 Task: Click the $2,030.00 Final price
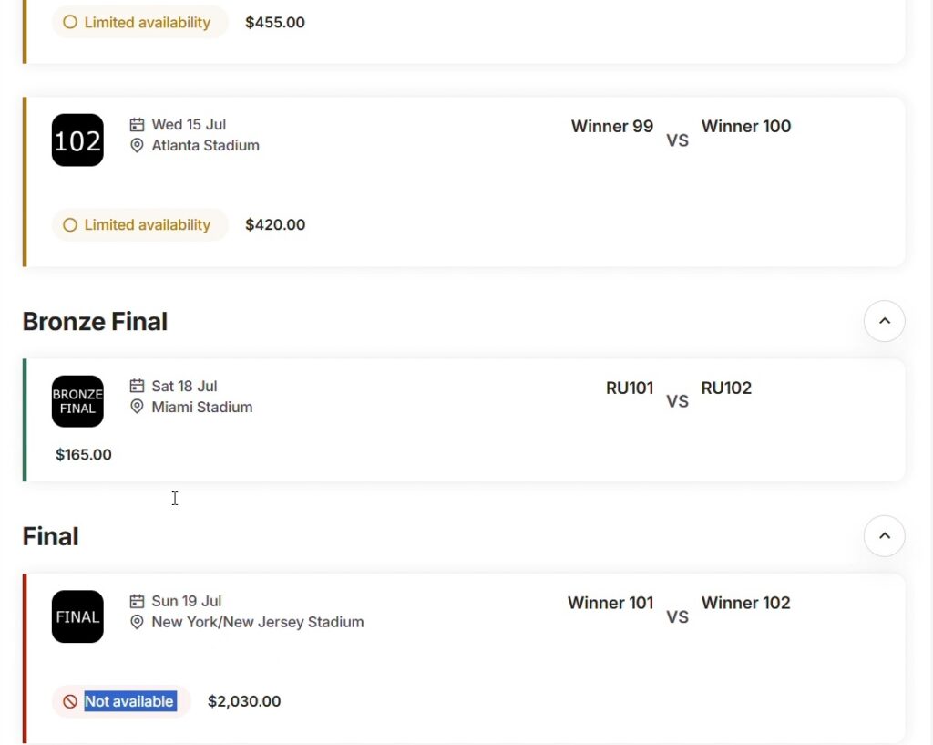click(244, 702)
